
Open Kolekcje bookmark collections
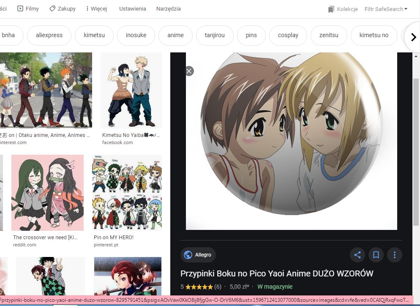pos(343,9)
